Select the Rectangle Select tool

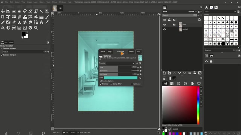point(14,11)
